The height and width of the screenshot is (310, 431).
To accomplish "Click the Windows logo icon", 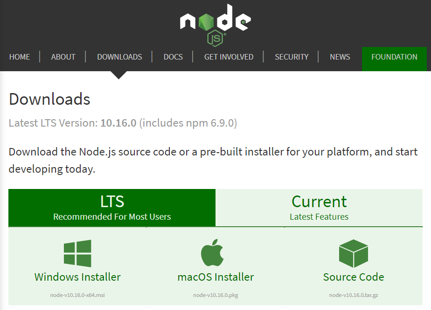I will (77, 253).
